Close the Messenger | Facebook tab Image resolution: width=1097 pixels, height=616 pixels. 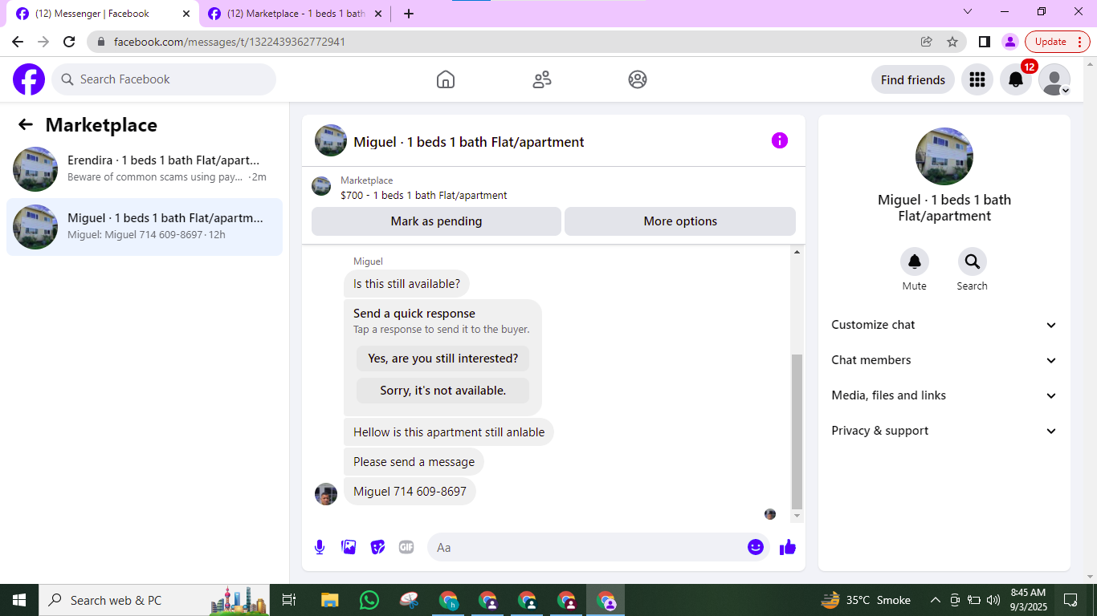coord(186,14)
